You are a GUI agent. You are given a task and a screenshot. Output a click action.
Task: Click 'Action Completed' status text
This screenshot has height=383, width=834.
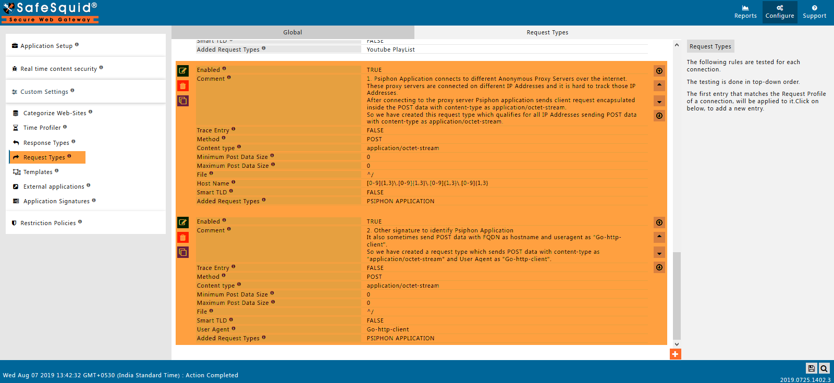212,375
